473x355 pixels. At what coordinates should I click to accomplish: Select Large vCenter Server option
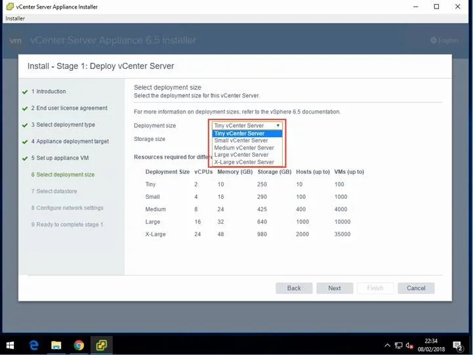247,155
